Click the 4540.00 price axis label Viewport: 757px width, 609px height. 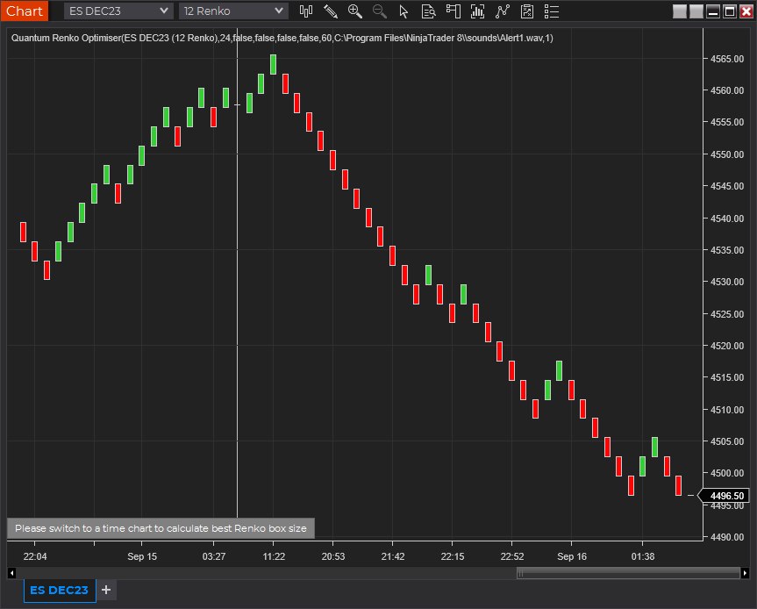tap(727, 219)
